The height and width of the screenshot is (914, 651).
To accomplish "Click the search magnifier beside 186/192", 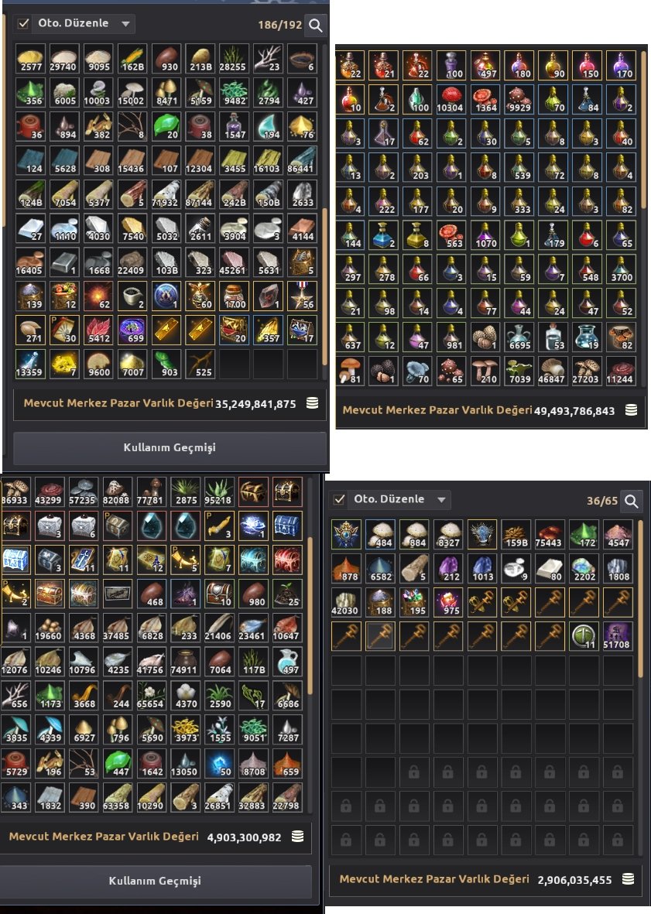I will 315,25.
